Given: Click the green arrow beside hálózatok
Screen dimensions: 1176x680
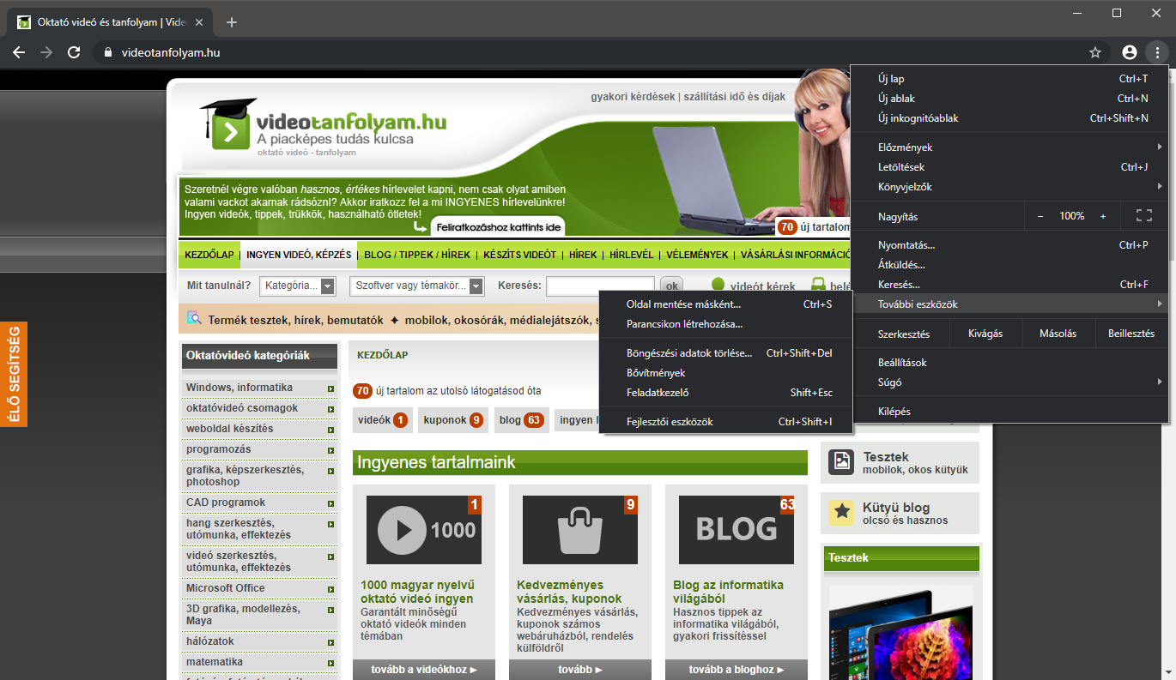Looking at the screenshot, I should click(330, 642).
